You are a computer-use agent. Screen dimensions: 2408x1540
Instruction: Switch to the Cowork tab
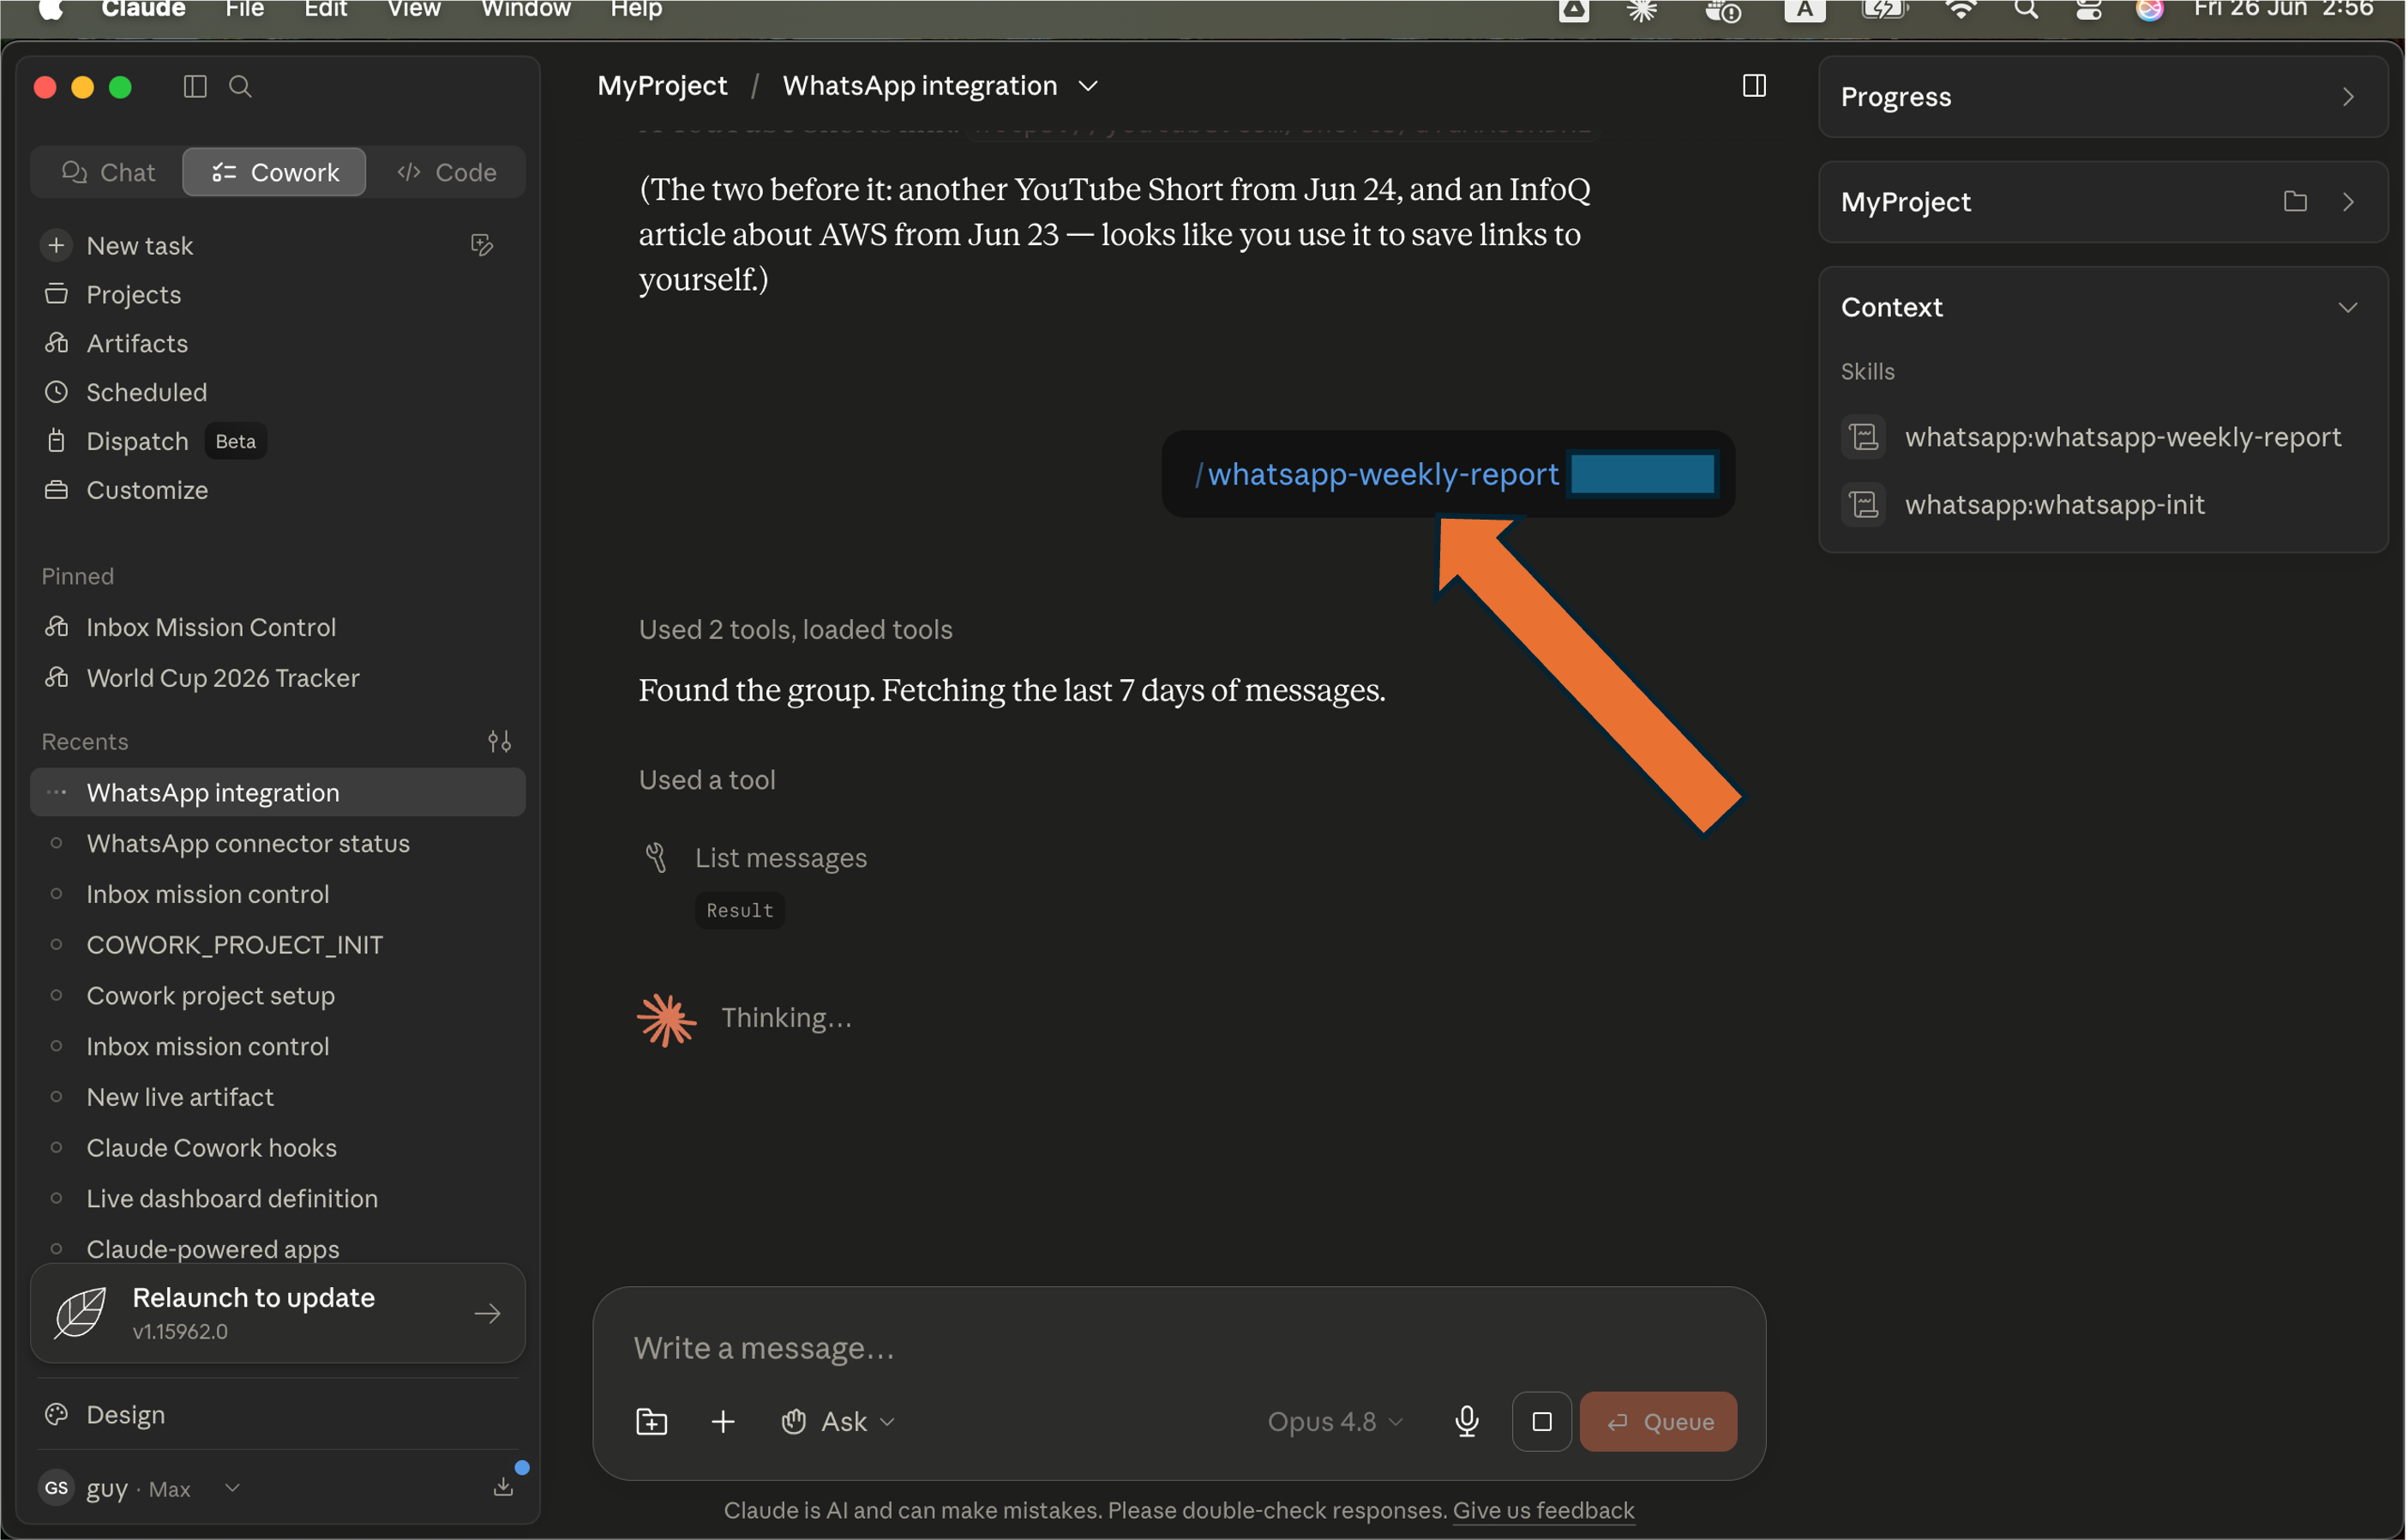coord(274,172)
